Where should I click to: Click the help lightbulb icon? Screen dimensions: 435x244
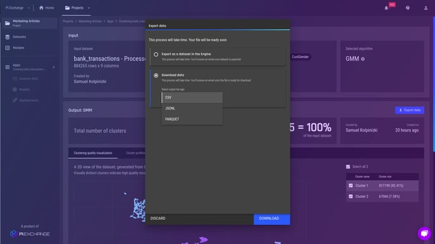pos(408,8)
